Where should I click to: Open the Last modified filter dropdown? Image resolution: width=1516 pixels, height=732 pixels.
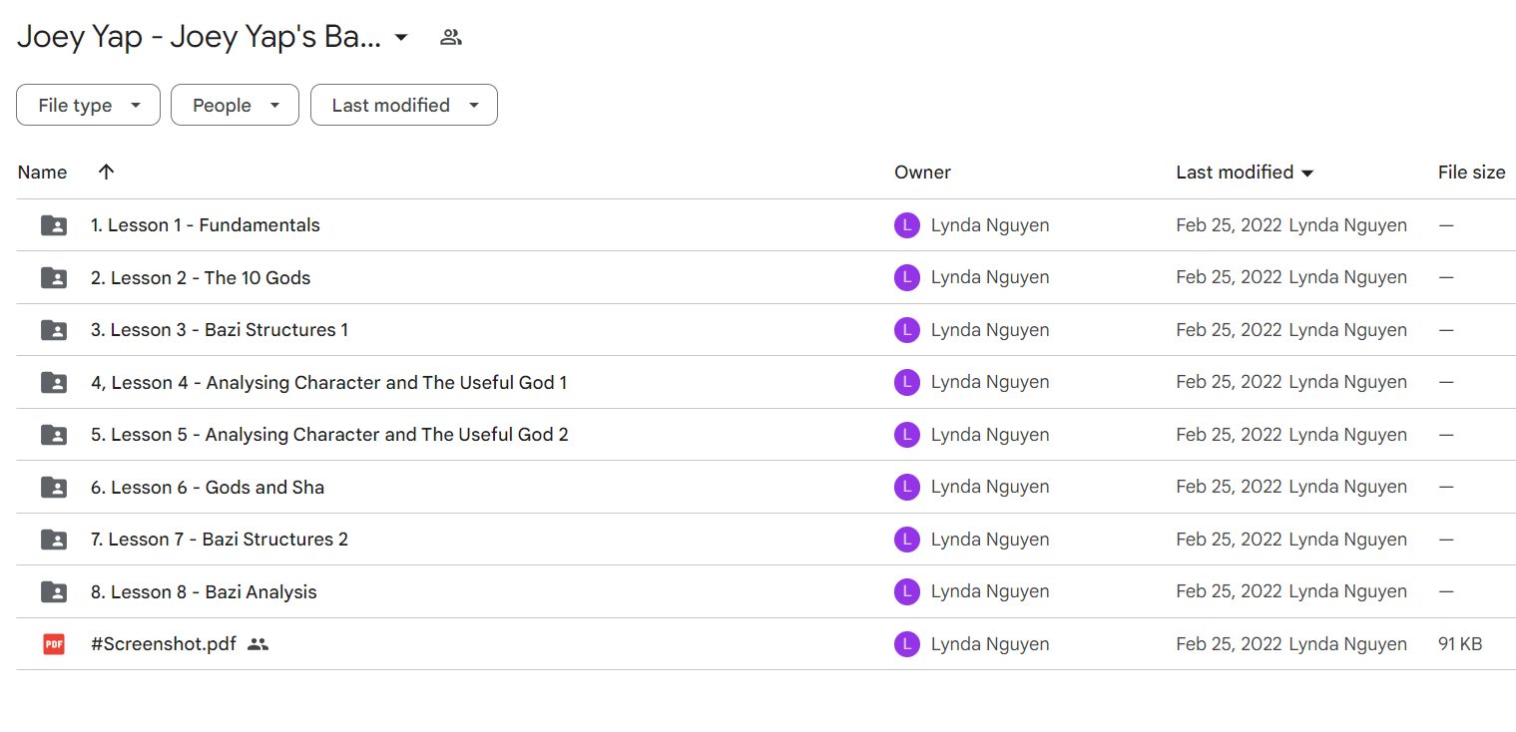404,105
